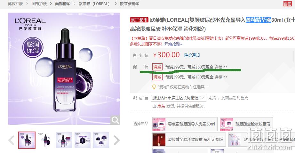
Task: Select the first highlighted product thumbnail
Action: (27, 140)
